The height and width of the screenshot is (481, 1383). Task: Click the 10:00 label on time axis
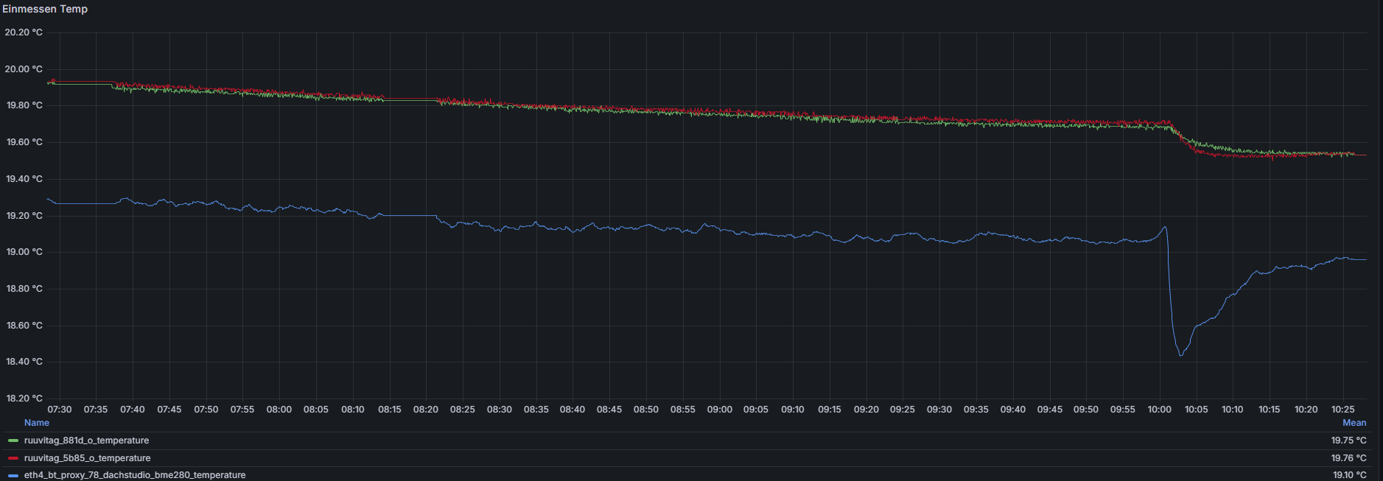[1159, 410]
